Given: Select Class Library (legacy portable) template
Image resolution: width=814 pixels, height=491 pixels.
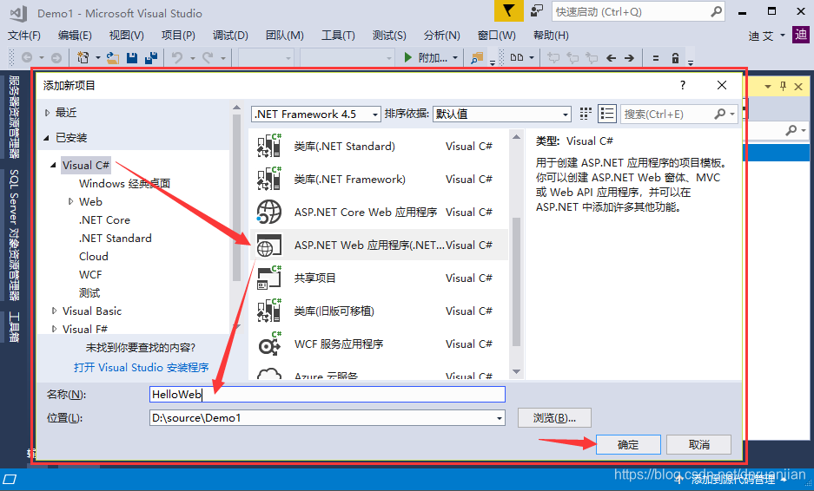Looking at the screenshot, I should pyautogui.click(x=379, y=311).
